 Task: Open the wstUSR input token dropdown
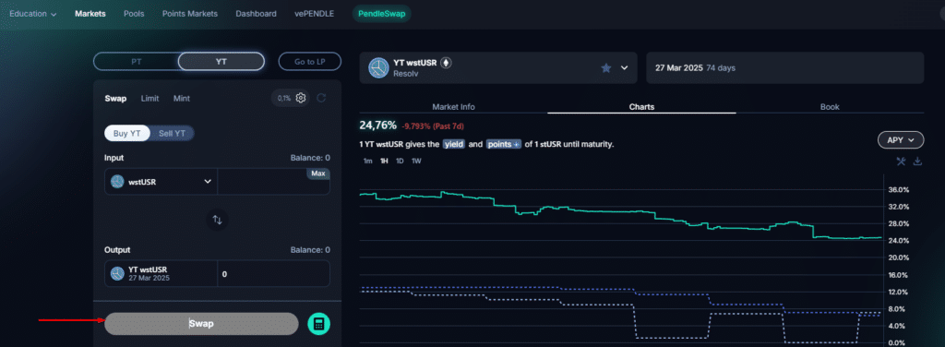point(161,181)
